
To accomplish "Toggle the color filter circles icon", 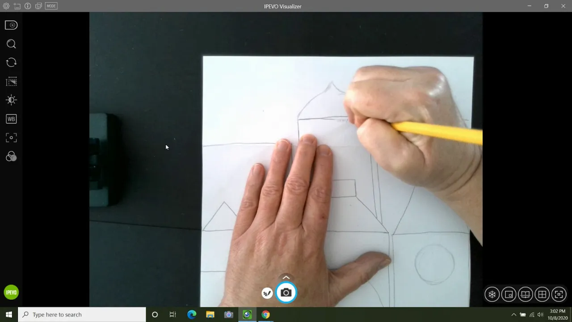I will (x=11, y=157).
